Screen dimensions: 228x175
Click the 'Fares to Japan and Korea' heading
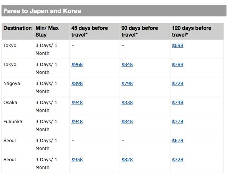tap(42, 11)
